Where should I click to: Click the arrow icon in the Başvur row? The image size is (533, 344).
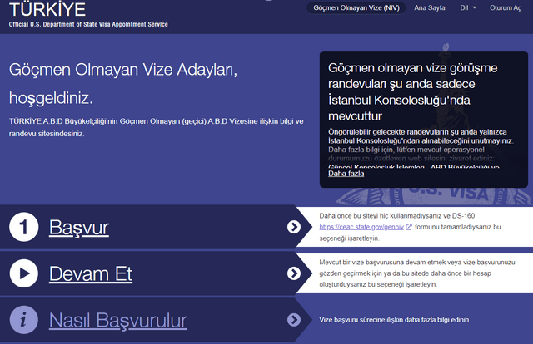[x=294, y=227]
